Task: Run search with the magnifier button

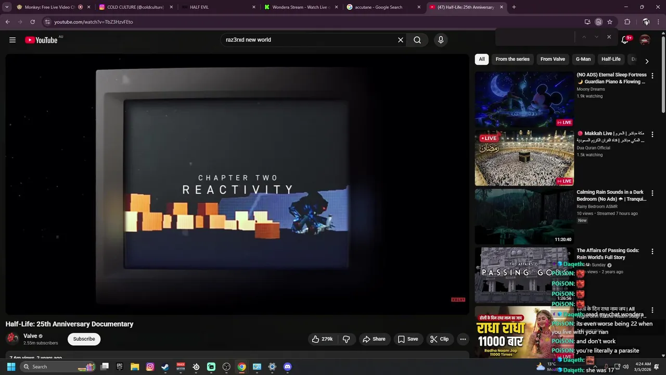Action: click(417, 40)
